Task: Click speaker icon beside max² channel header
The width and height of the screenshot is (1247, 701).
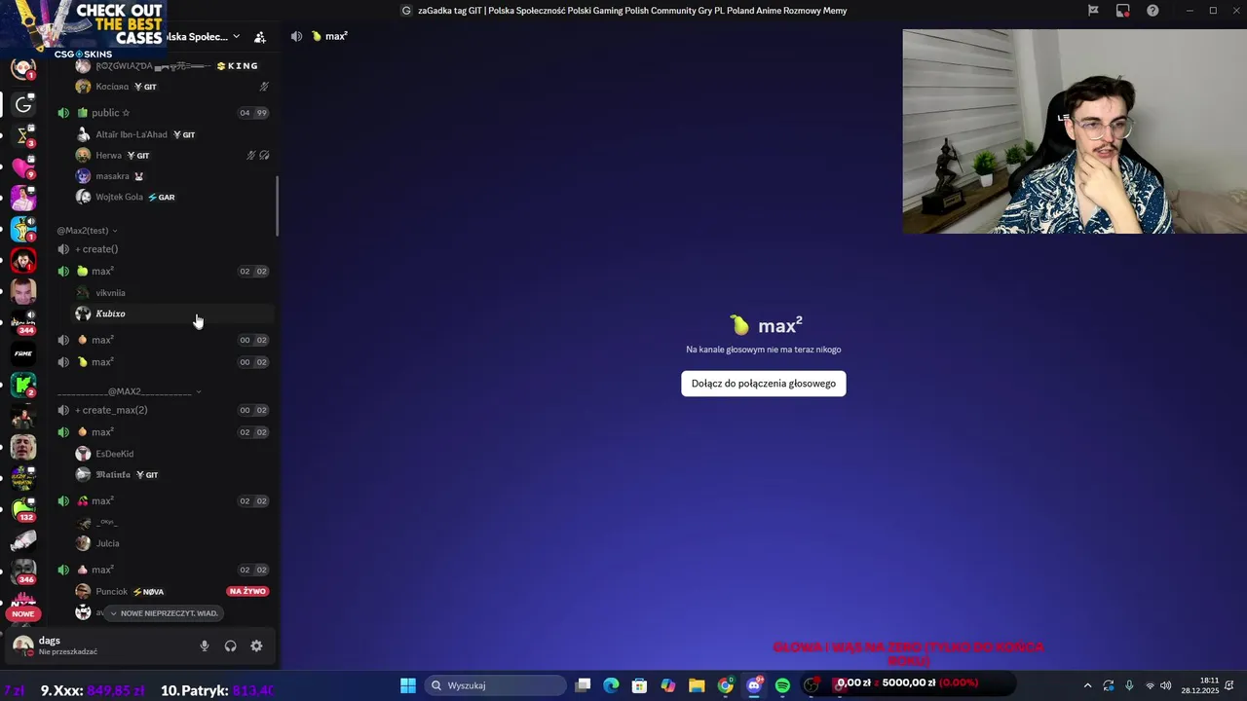Action: pos(296,36)
